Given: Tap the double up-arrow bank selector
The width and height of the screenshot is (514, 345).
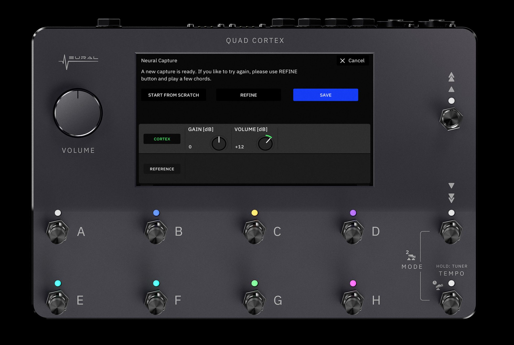Looking at the screenshot, I should (451, 77).
